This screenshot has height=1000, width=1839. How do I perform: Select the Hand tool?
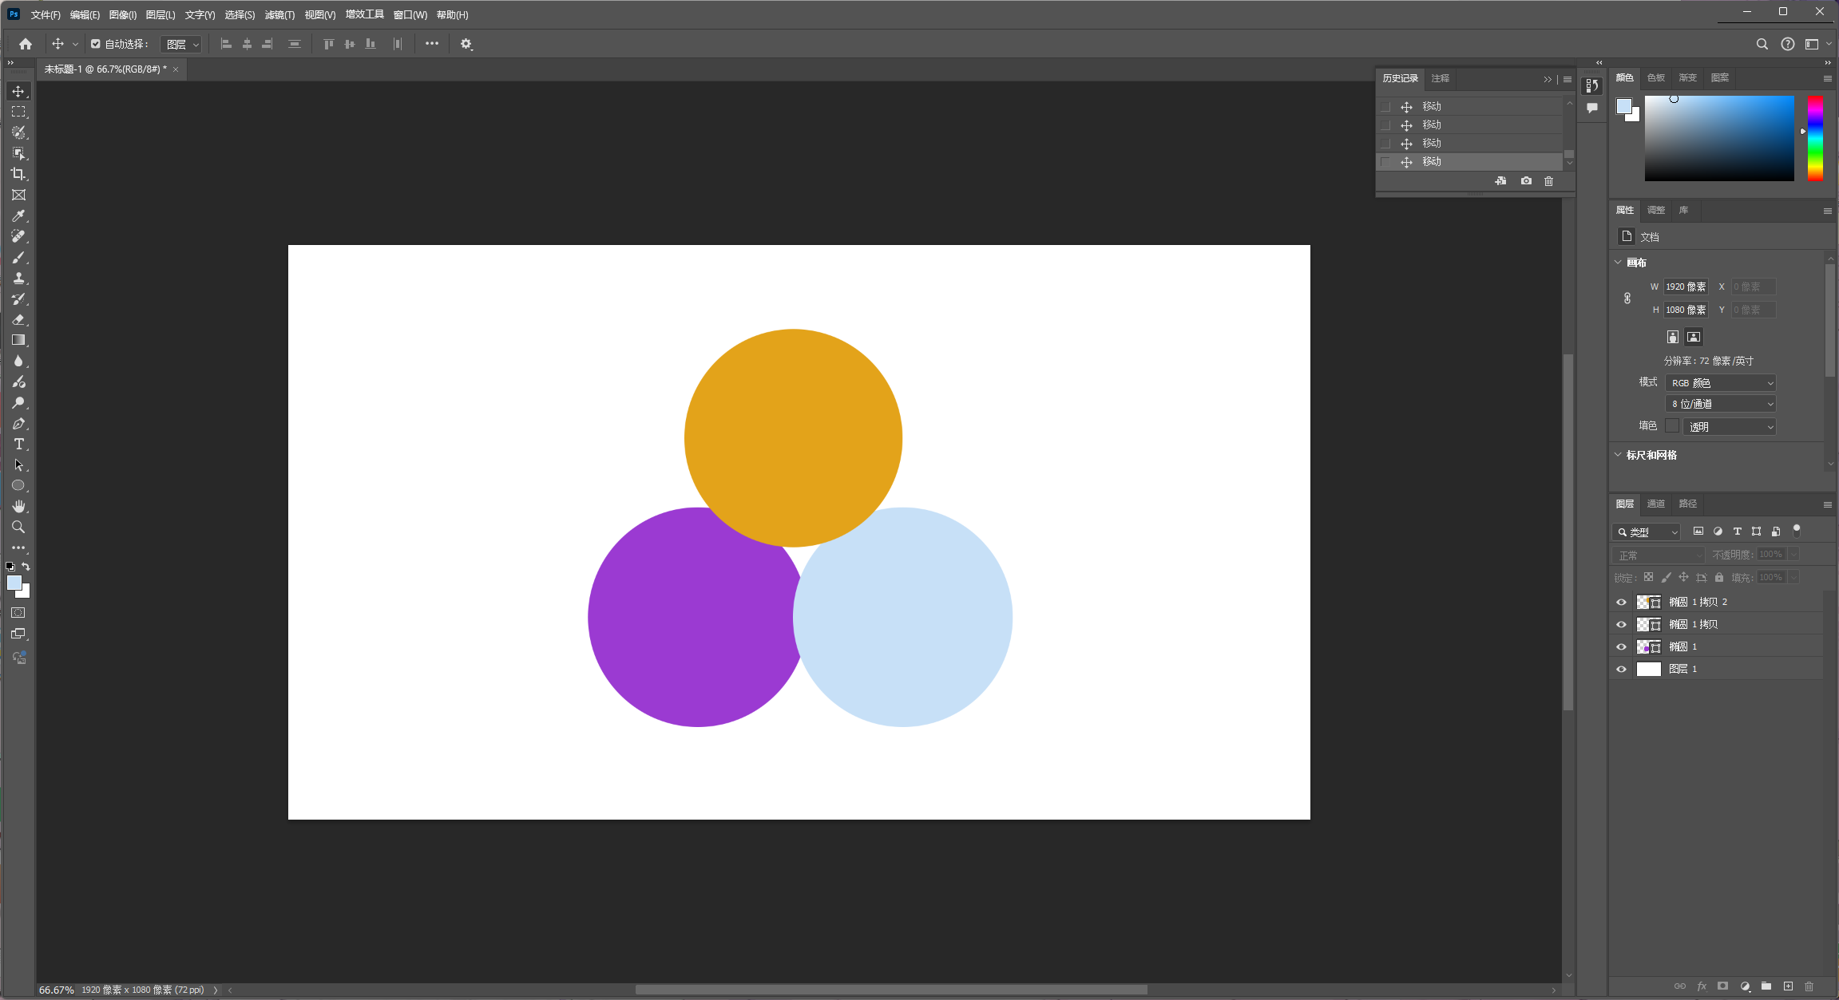point(18,507)
